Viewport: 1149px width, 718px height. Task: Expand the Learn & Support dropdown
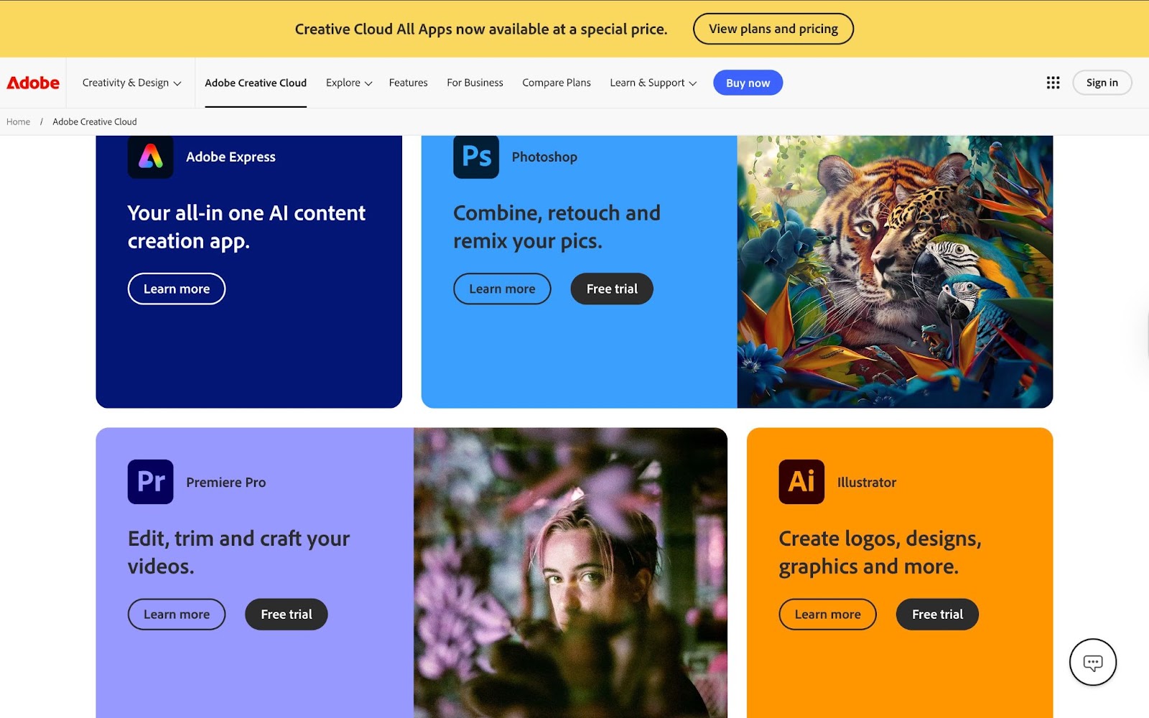coord(653,83)
